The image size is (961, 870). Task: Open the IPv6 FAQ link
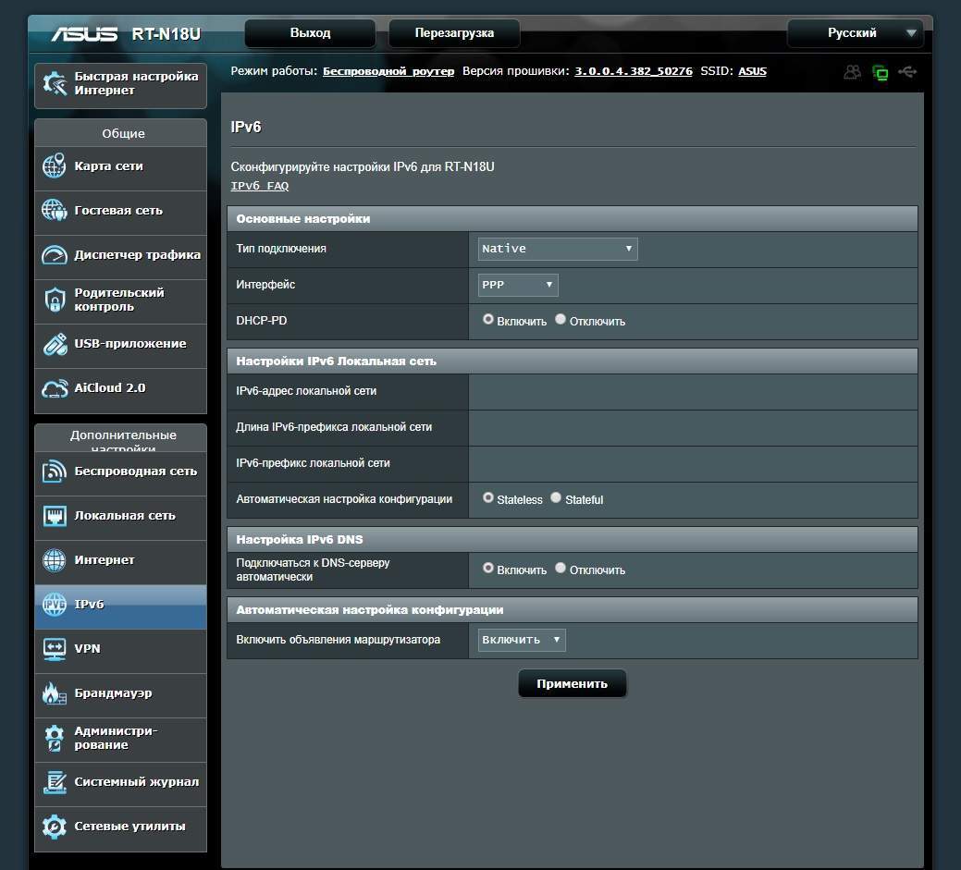pyautogui.click(x=259, y=186)
